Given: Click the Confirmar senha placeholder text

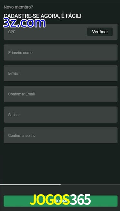Looking at the screenshot, I should pos(22,136).
